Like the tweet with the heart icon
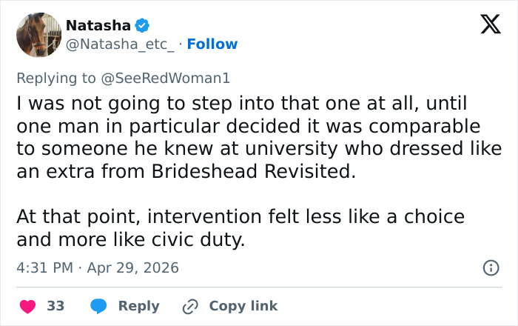Image resolution: width=518 pixels, height=326 pixels. [x=27, y=306]
